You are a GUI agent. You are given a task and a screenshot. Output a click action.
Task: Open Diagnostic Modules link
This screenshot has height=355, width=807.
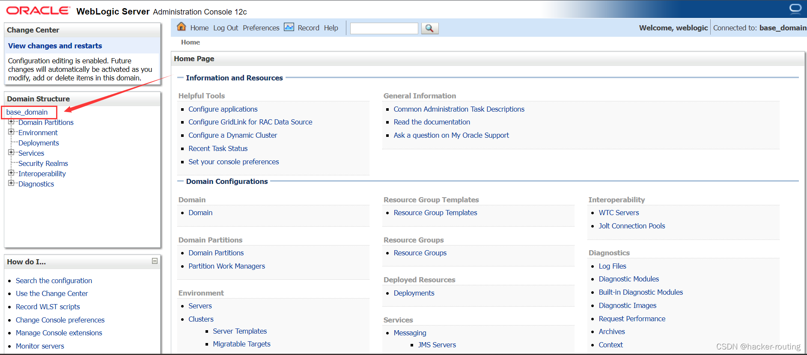pos(629,279)
